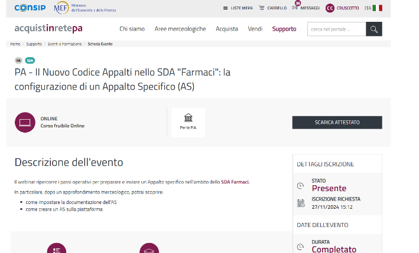Click the Consip logo
The image size is (419, 253).
click(30, 8)
